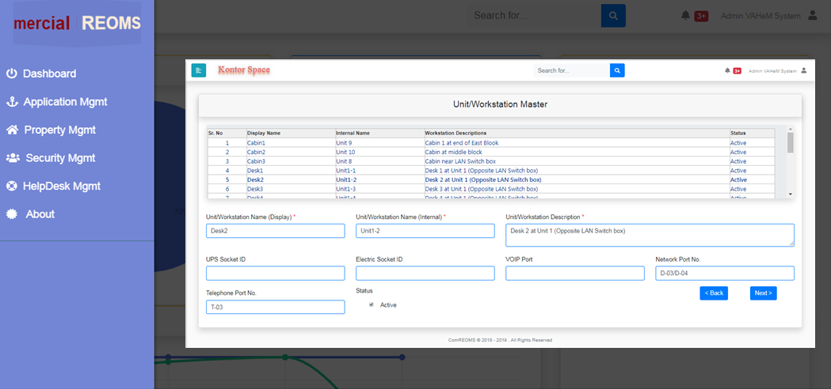Viewport: 831px width, 389px height.
Task: Edit the Unit/Workstation Name (Internal) field
Action: click(425, 231)
